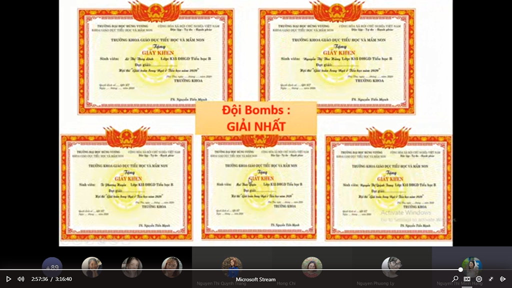Exit full screen mode icon

pyautogui.click(x=491, y=279)
